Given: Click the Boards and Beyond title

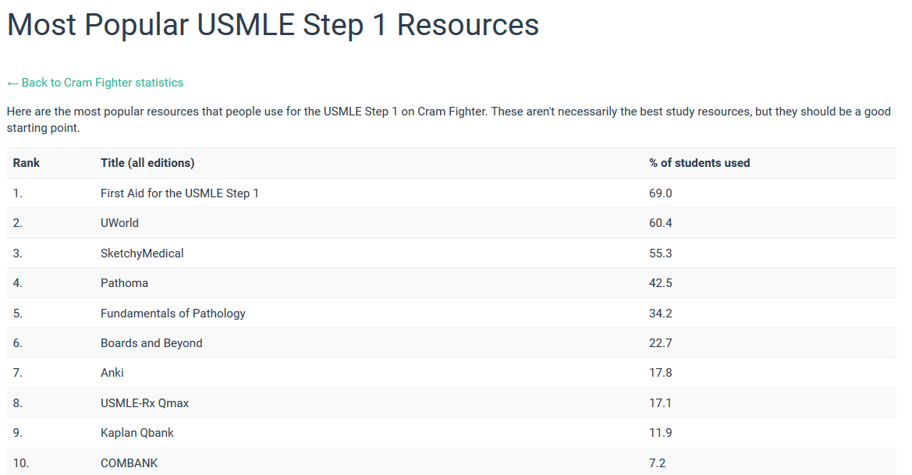Looking at the screenshot, I should pos(151,343).
